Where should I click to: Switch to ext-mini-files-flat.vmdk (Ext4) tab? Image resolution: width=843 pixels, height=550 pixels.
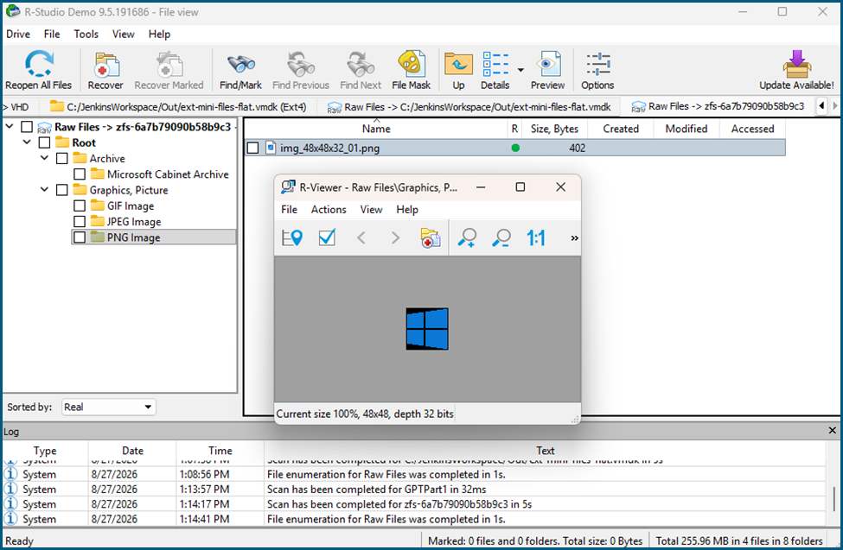click(178, 107)
